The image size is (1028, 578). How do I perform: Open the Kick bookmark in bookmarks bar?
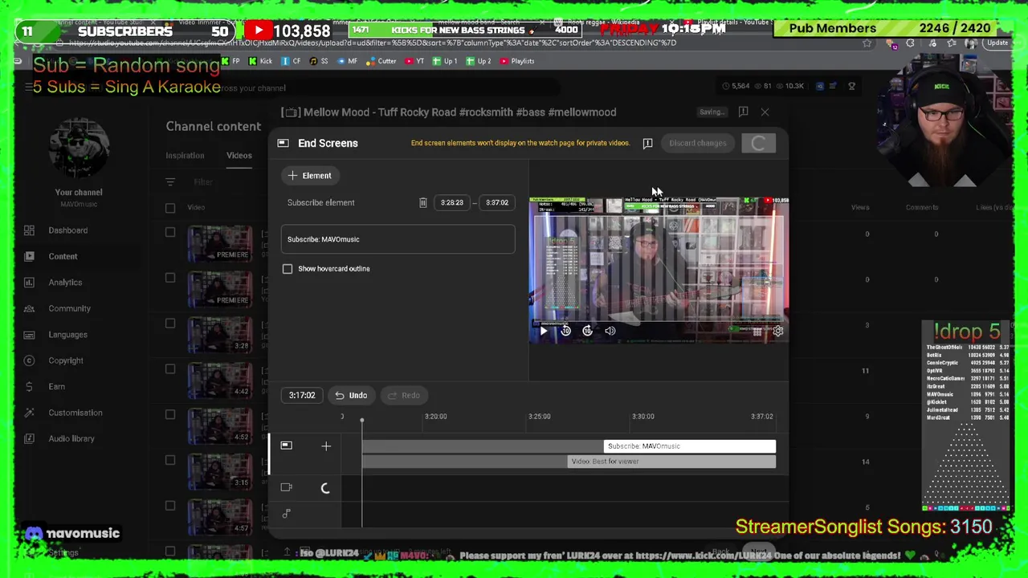tap(261, 61)
